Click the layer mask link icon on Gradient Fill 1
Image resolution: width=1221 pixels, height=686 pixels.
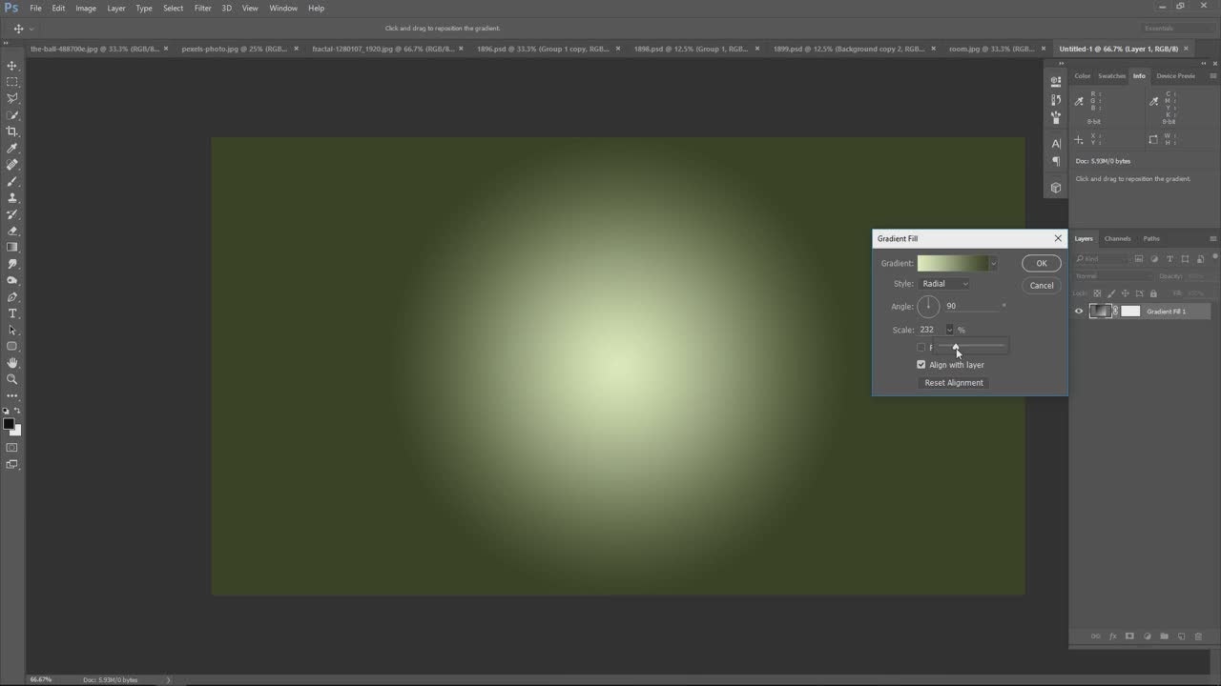[1116, 312]
